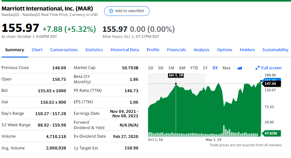The image size is (291, 158).
Task: Click the mountain chart type icon
Action: (240, 68)
